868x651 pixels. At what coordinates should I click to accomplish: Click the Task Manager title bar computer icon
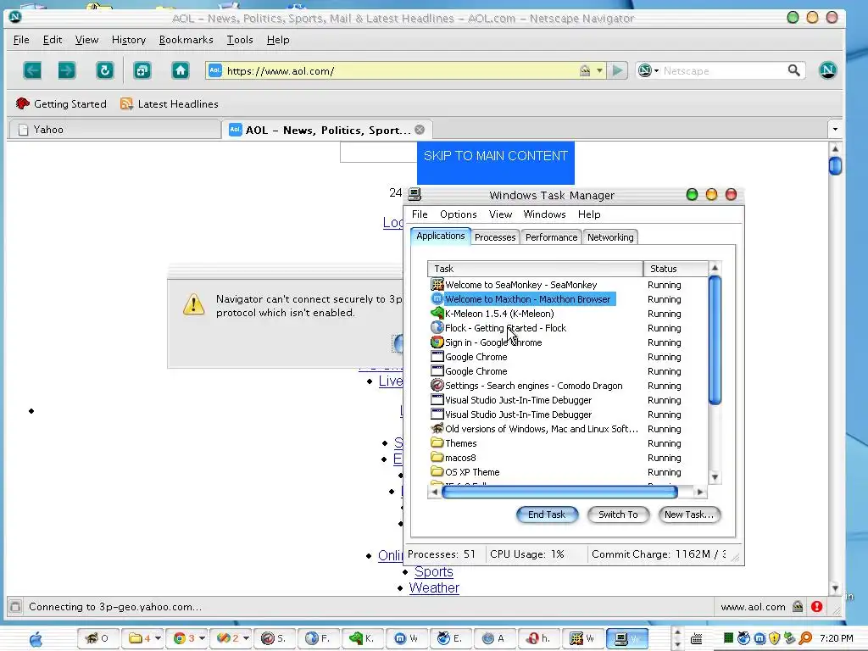tap(415, 194)
